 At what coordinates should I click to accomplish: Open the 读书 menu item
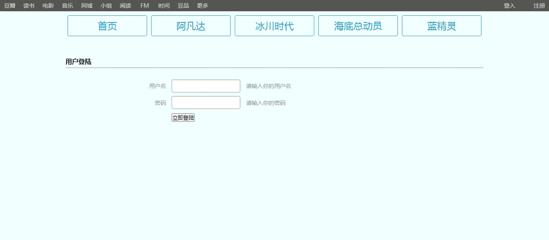click(29, 5)
